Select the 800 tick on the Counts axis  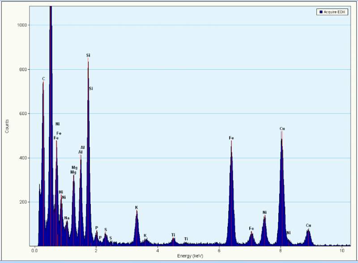[23, 69]
